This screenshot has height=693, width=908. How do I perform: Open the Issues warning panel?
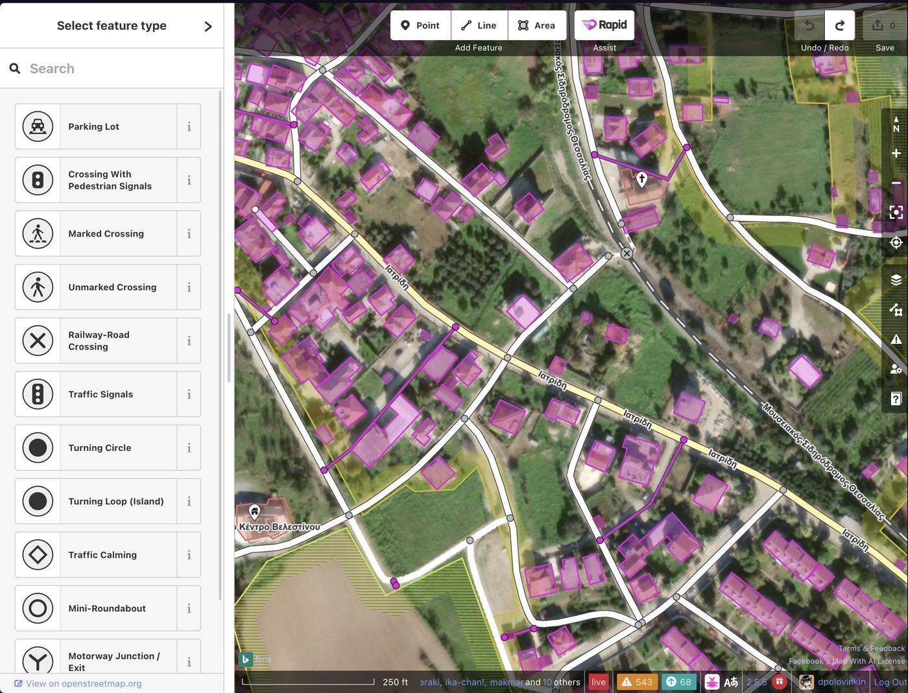pyautogui.click(x=896, y=339)
